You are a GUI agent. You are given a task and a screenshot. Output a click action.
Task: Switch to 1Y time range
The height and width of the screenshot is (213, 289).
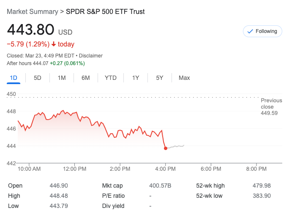pos(136,78)
